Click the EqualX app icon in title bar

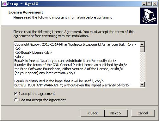[4, 4]
